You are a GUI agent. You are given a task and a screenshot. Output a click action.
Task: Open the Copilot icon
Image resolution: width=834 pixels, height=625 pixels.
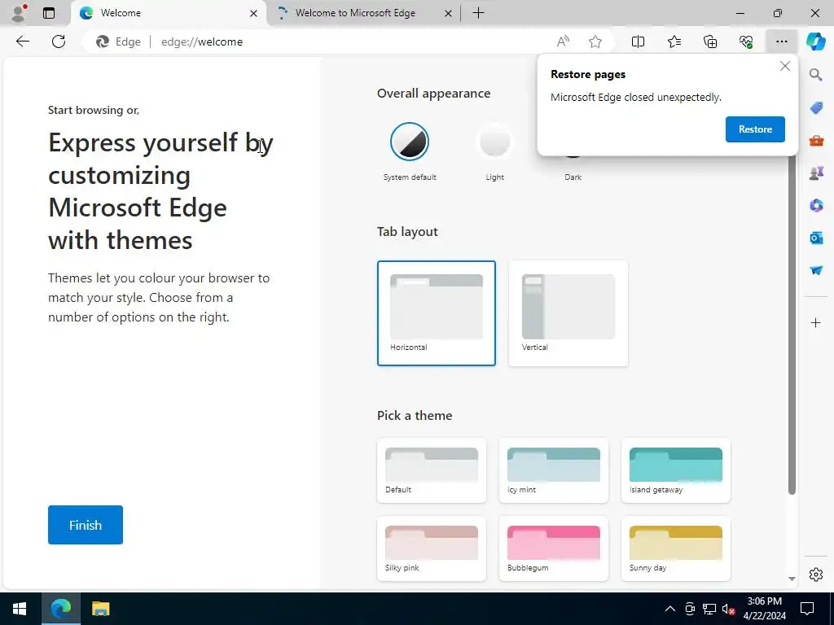(x=815, y=42)
